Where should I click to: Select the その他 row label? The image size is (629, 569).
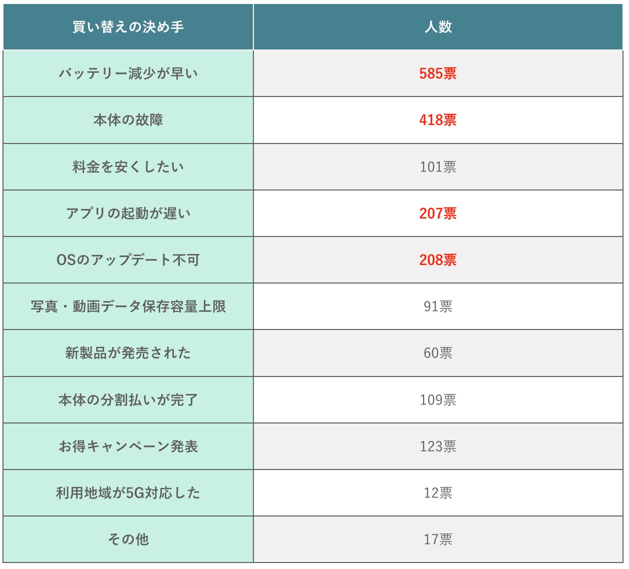pyautogui.click(x=128, y=539)
